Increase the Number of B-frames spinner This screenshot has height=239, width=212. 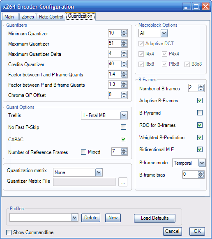click(200, 86)
